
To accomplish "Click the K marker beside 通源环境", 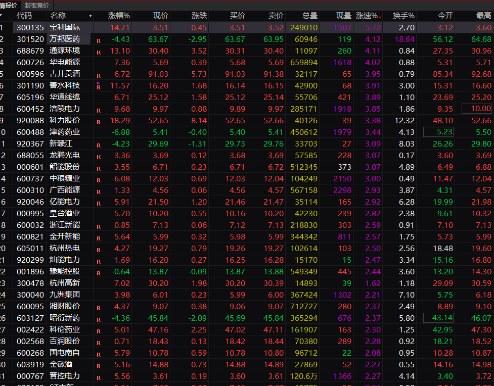I will pyautogui.click(x=99, y=53).
